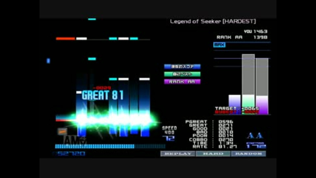
Task: Click the groove gauge bar
Action: point(110,146)
